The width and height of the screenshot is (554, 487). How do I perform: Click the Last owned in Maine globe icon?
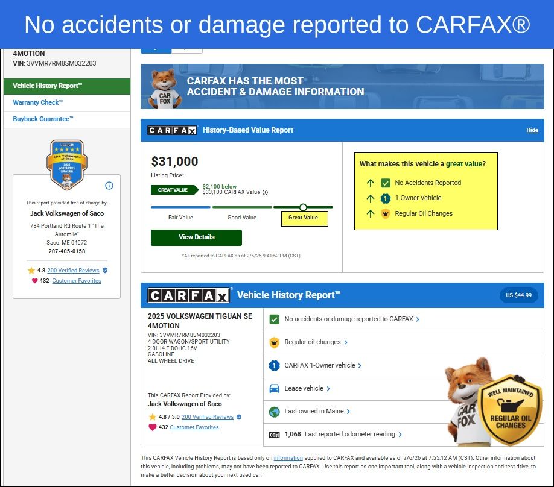pos(274,412)
